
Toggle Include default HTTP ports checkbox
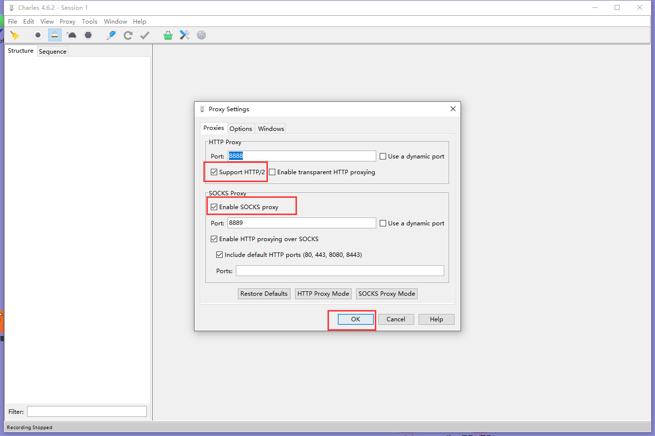[219, 255]
